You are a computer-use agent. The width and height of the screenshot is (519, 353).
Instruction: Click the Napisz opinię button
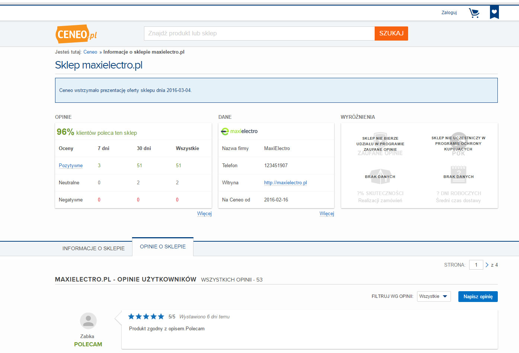pos(478,296)
